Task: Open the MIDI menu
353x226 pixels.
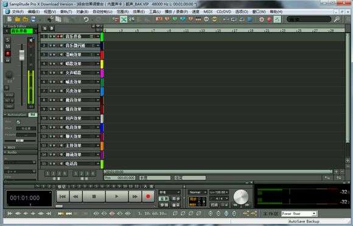Action: 208,12
